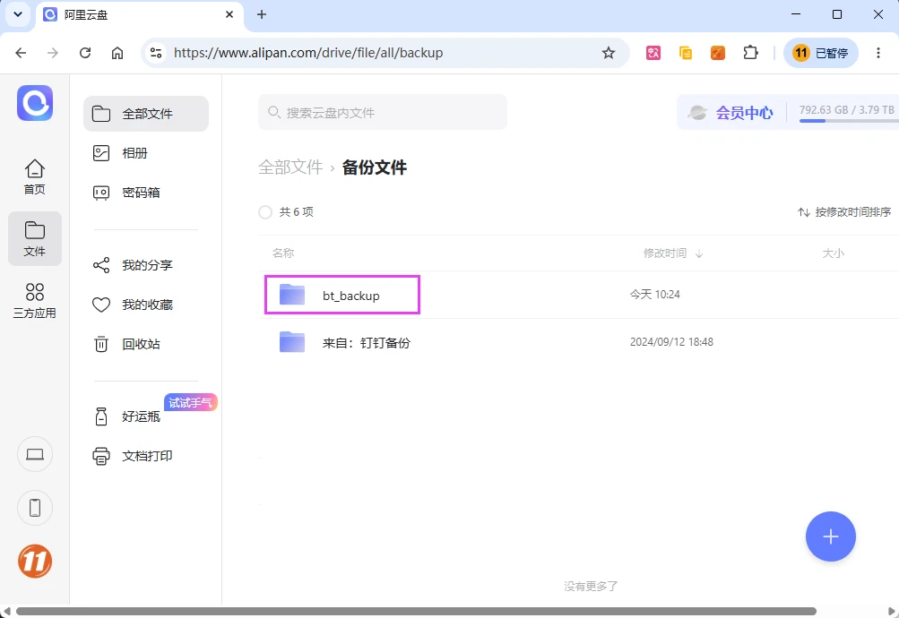899x618 pixels.
Task: Select the 阿里云盘 browser tab
Action: (x=141, y=15)
